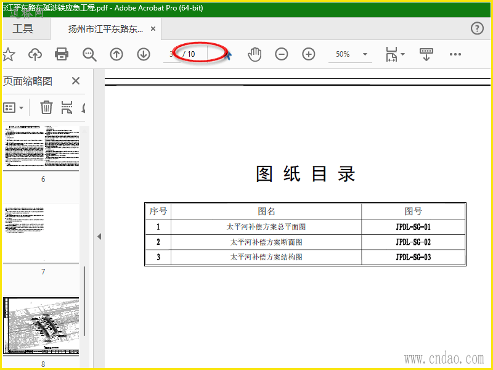Click the 图名 column header
Screen dimensions: 493x370
pyautogui.click(x=266, y=211)
